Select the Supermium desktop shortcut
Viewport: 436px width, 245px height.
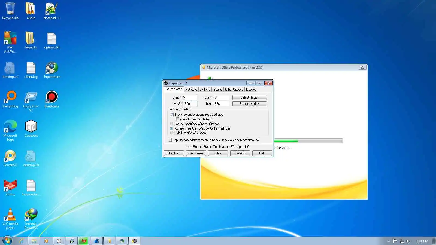(52, 70)
